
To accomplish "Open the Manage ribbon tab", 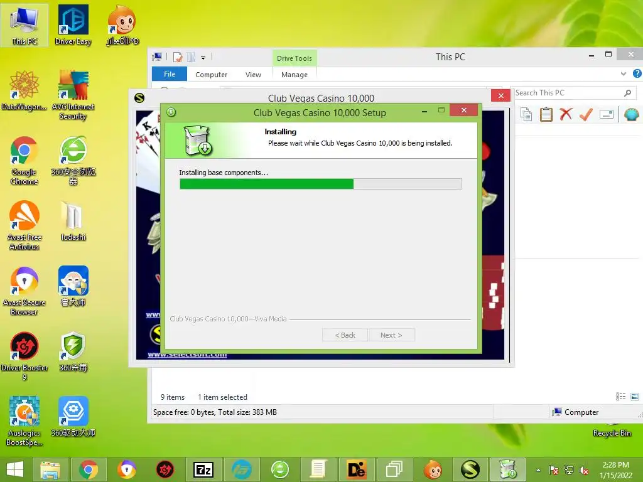I will [x=294, y=75].
